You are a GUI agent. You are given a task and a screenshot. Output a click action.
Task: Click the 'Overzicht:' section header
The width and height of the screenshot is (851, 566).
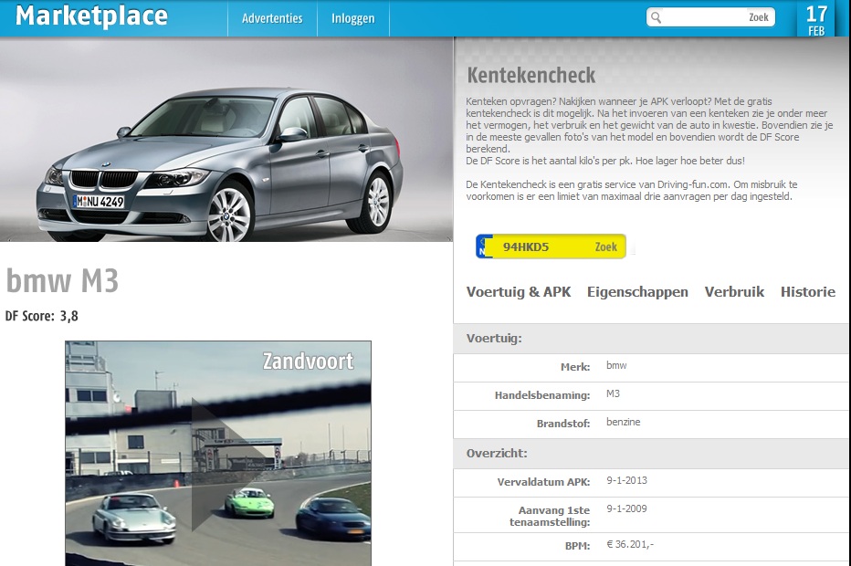click(x=497, y=453)
